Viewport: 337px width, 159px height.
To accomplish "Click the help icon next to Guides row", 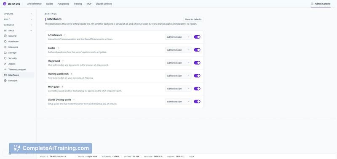I will pyautogui.click(x=58, y=48).
